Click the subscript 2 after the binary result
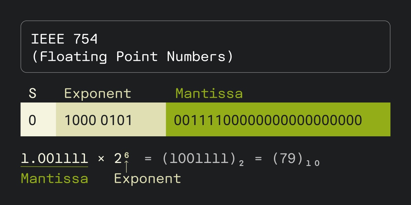411x205 pixels. [x=241, y=163]
